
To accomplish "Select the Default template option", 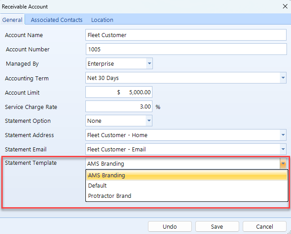I will [x=187, y=185].
